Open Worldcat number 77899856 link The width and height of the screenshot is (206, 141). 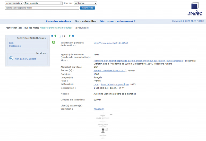pos(99,109)
